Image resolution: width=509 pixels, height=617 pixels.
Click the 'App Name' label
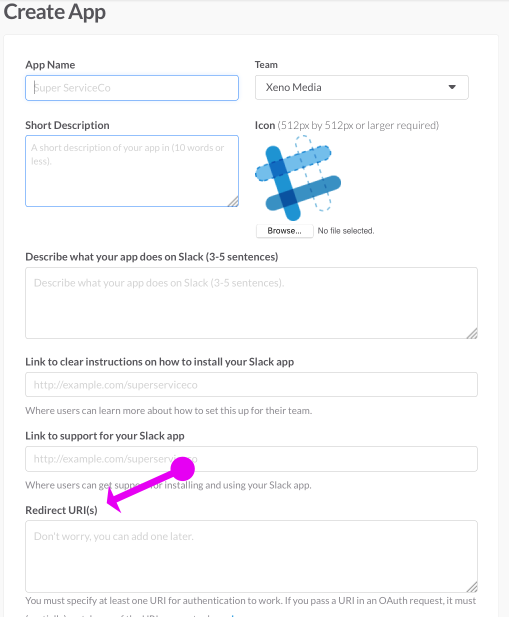[x=50, y=65]
